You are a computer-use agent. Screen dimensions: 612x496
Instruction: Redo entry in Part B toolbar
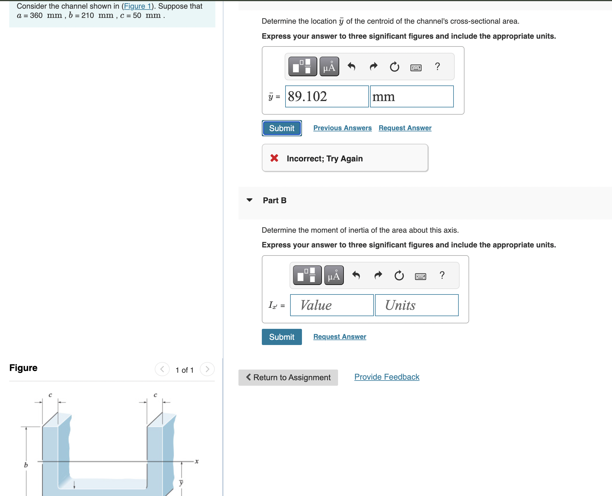378,275
